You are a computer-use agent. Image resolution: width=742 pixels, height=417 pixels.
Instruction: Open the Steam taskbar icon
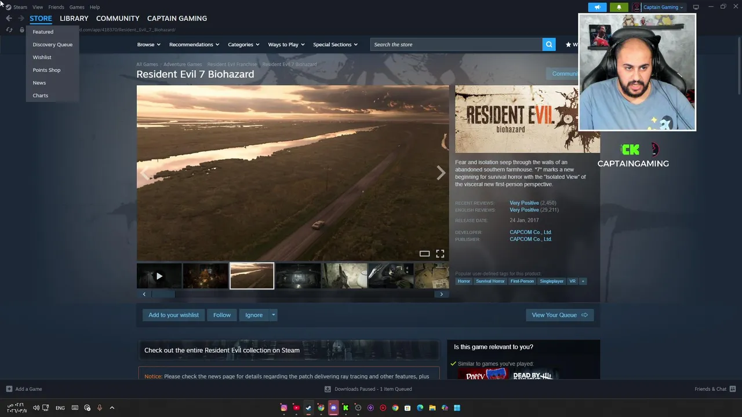pos(308,408)
